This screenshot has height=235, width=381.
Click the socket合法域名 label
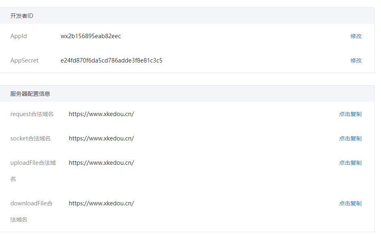tap(30, 138)
